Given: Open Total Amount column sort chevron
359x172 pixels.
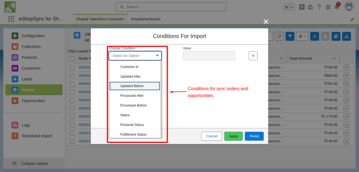Looking at the screenshot, I should [x=334, y=59].
